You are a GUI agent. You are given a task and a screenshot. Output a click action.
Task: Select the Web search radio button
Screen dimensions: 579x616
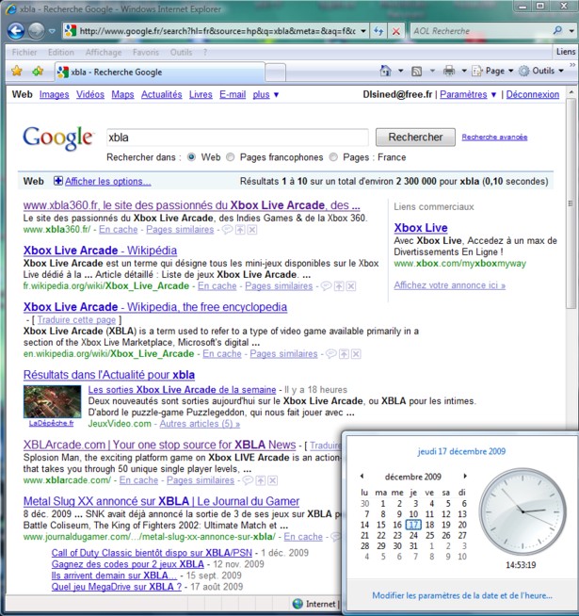[x=192, y=157]
